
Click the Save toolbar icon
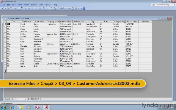pos(8,9)
